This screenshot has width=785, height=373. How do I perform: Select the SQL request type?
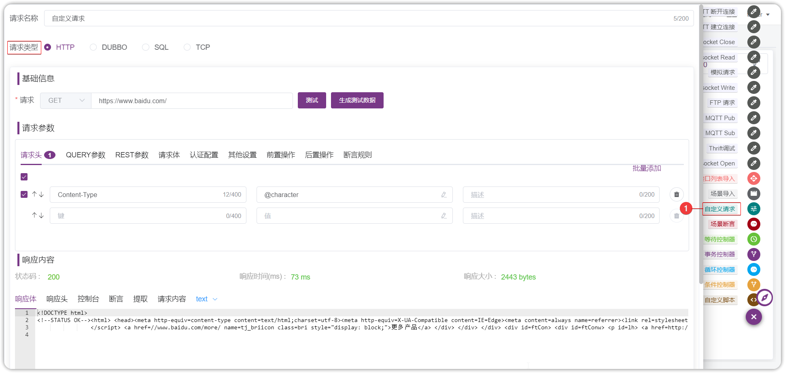tap(155, 47)
